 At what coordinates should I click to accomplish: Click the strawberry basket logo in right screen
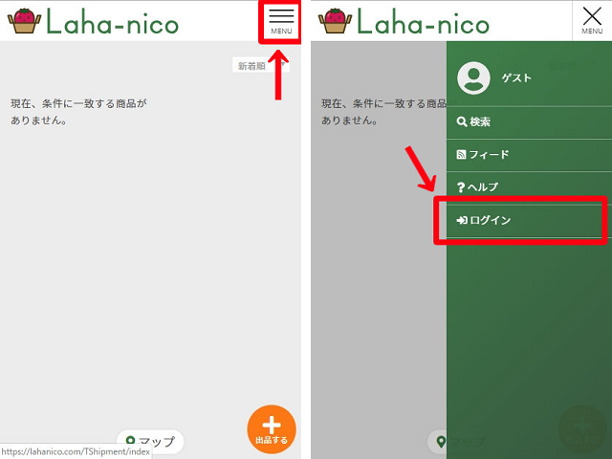[335, 21]
